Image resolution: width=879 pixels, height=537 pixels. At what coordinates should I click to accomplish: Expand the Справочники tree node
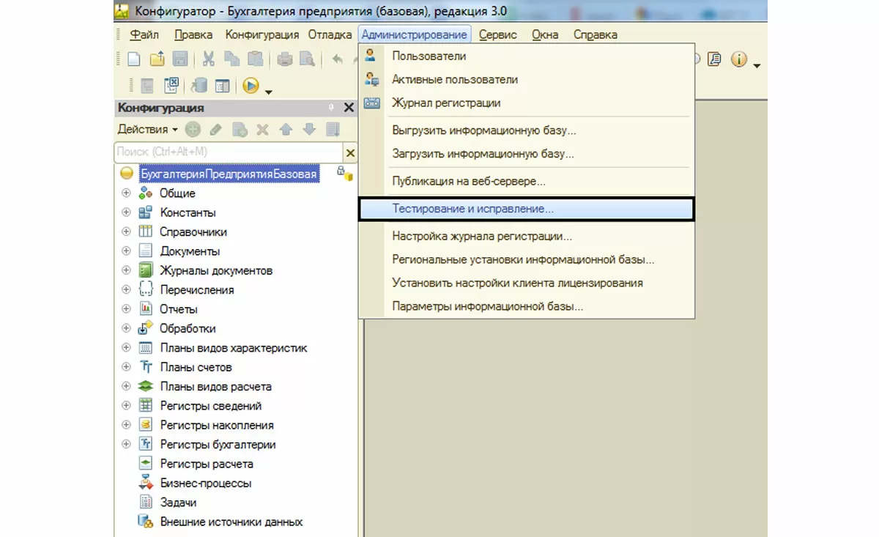(x=126, y=232)
